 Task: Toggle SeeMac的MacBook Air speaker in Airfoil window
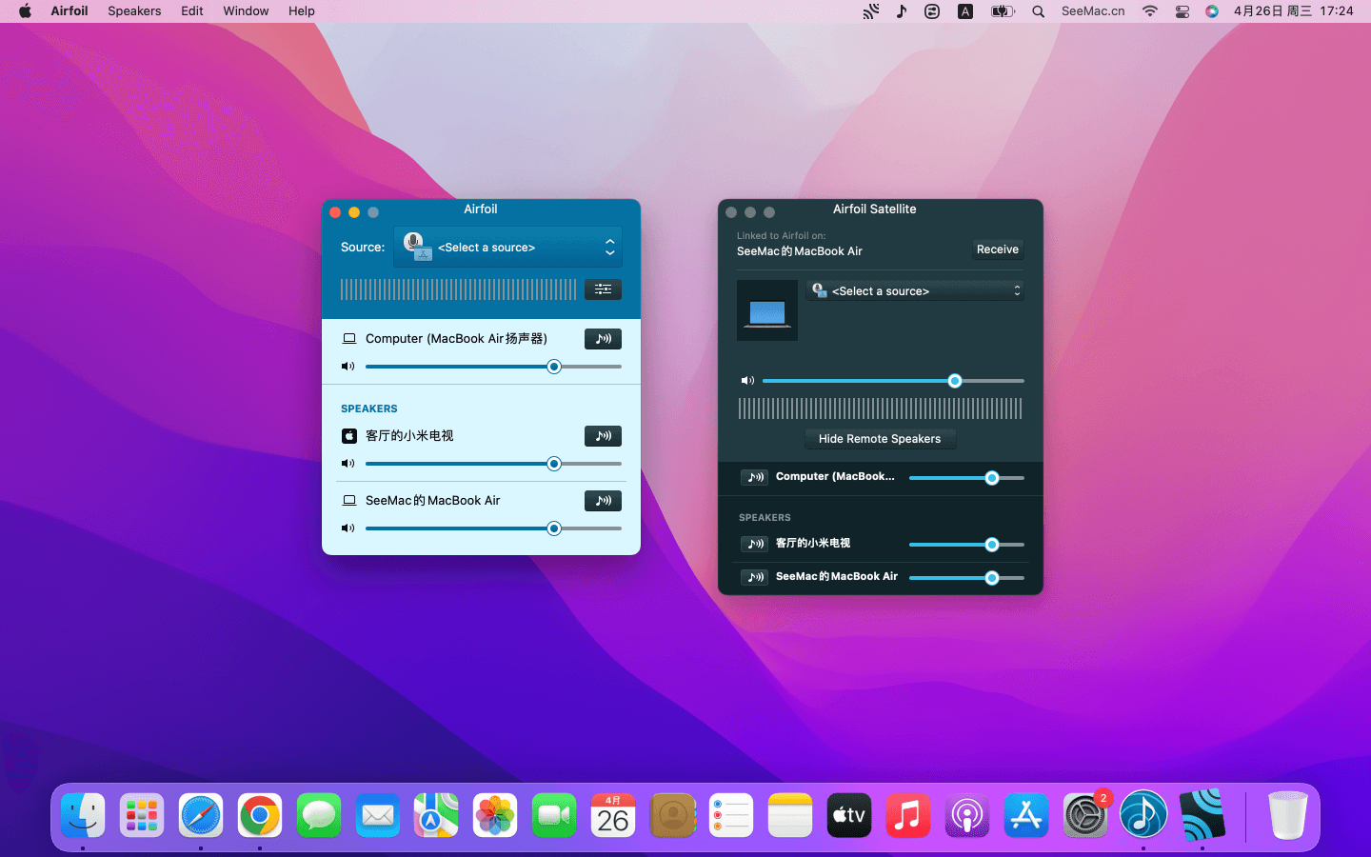point(603,501)
